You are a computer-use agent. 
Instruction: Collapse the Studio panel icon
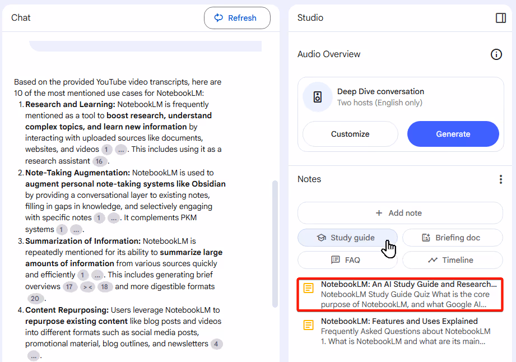500,18
